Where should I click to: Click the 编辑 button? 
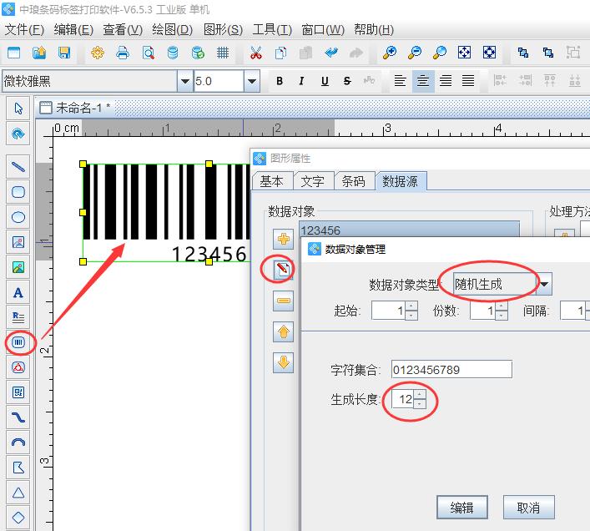461,508
